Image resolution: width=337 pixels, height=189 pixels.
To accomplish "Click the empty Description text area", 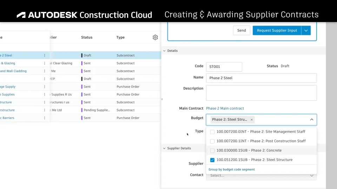I will click(x=261, y=93).
